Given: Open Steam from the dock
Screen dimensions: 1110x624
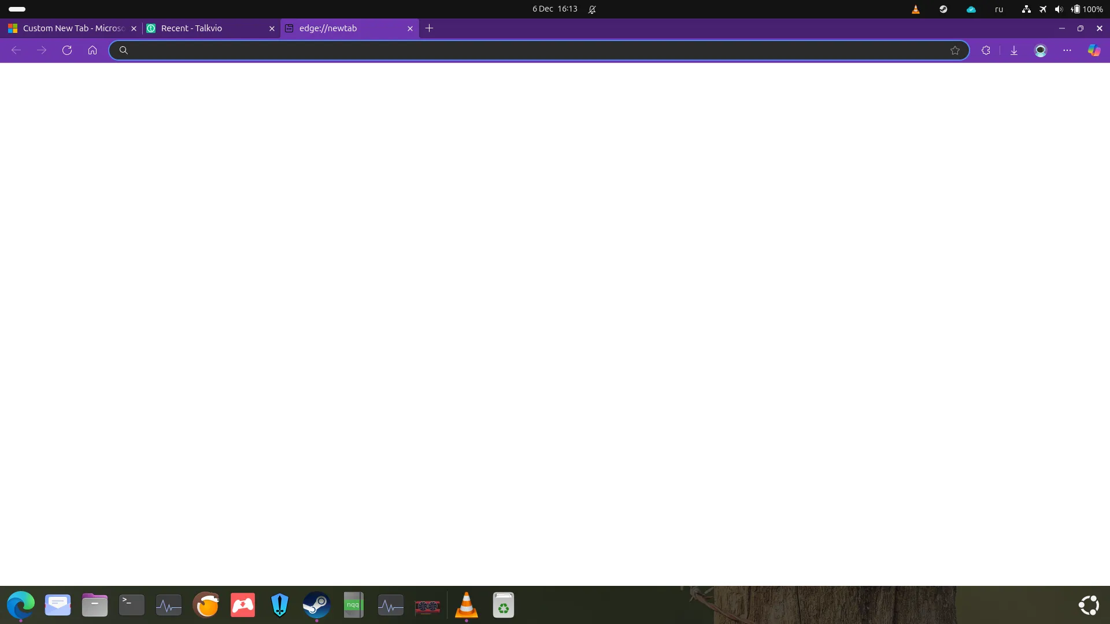Looking at the screenshot, I should pyautogui.click(x=317, y=605).
